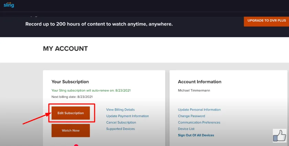Open the Supported Devices link

[x=120, y=129]
